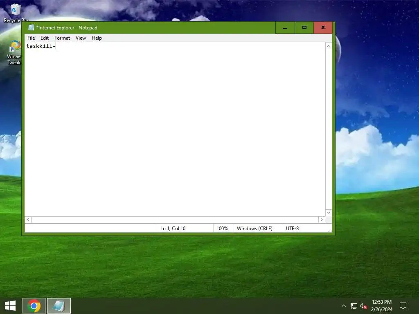This screenshot has width=419, height=314.
Task: Open the Action Center notifications icon
Action: click(403, 306)
